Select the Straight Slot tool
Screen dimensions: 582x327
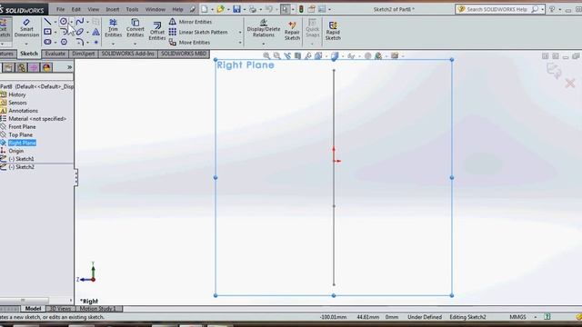click(x=47, y=42)
